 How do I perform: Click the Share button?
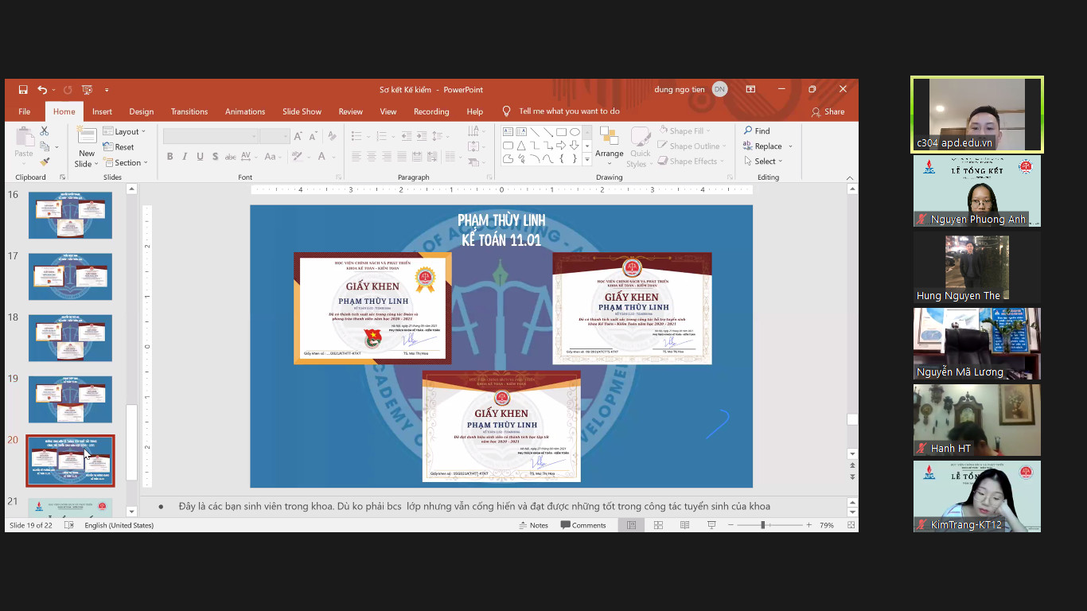828,111
